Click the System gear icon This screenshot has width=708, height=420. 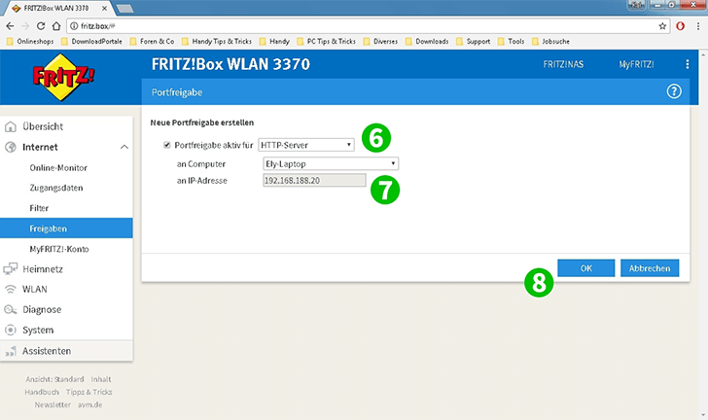[x=11, y=331]
